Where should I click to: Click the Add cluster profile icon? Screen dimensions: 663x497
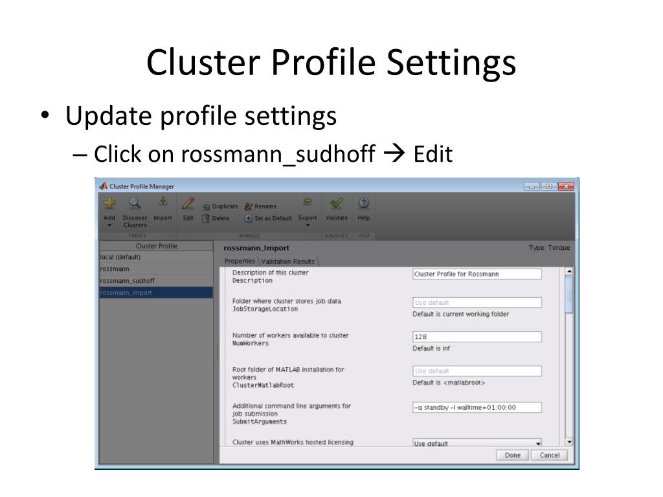[x=109, y=204]
